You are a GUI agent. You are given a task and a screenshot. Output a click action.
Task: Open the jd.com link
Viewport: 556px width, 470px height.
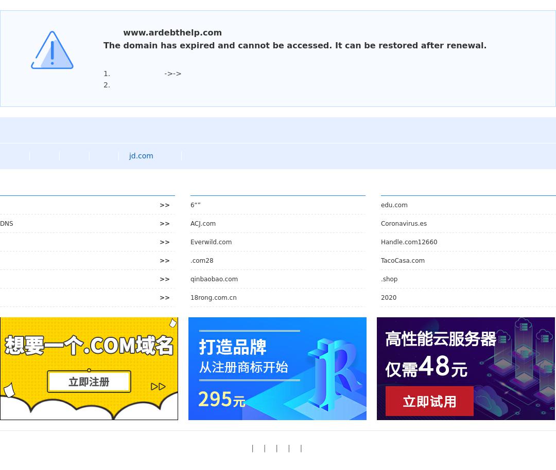[141, 156]
